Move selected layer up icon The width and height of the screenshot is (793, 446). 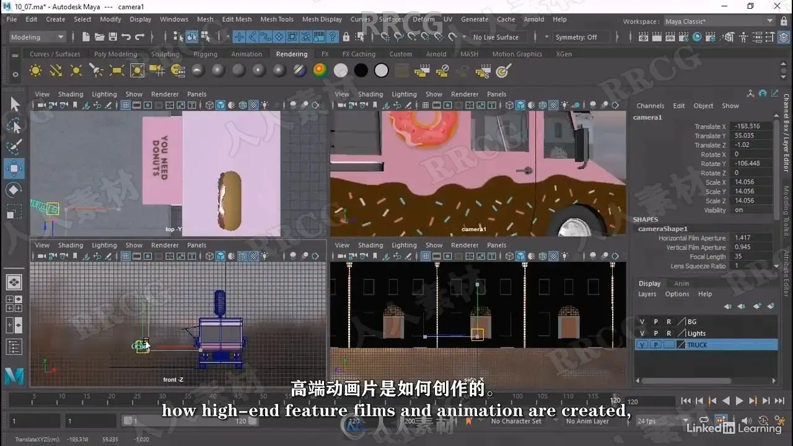click(728, 306)
